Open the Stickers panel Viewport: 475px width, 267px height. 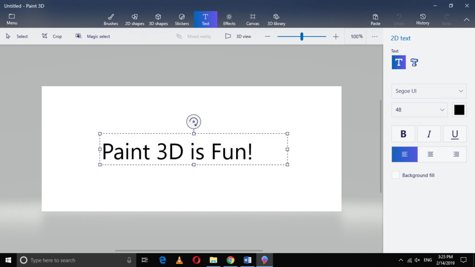pyautogui.click(x=182, y=19)
